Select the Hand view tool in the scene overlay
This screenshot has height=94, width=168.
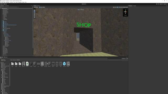pyautogui.click(x=34, y=10)
